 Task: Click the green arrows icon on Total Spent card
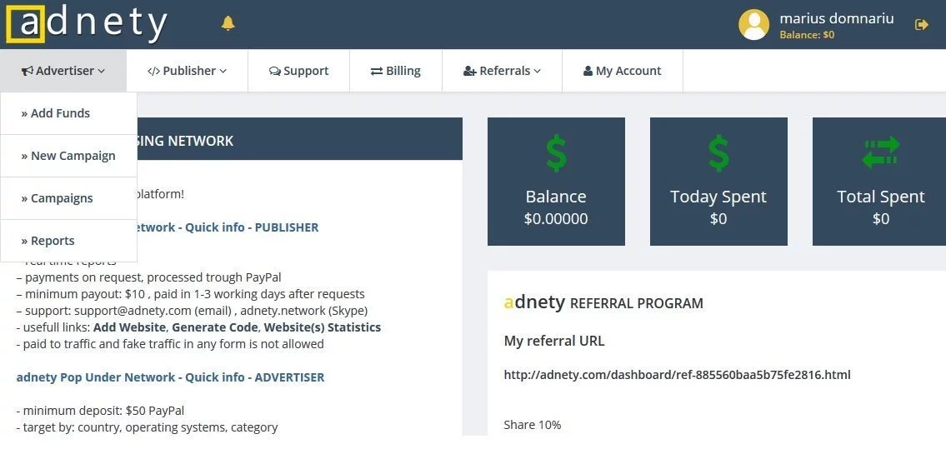coord(881,152)
